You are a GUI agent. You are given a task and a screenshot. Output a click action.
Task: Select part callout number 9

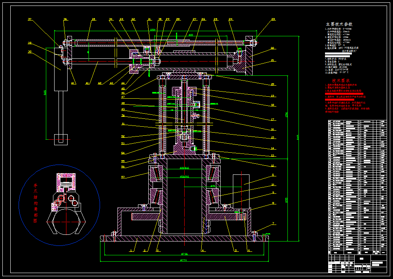273,193
